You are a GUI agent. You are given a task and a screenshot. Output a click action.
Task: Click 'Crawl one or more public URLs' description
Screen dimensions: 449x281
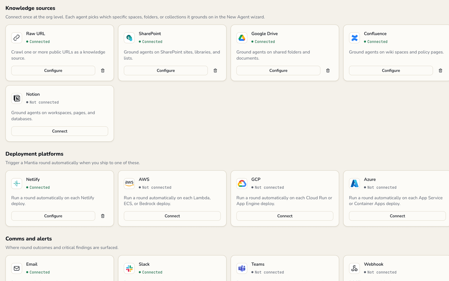point(58,55)
